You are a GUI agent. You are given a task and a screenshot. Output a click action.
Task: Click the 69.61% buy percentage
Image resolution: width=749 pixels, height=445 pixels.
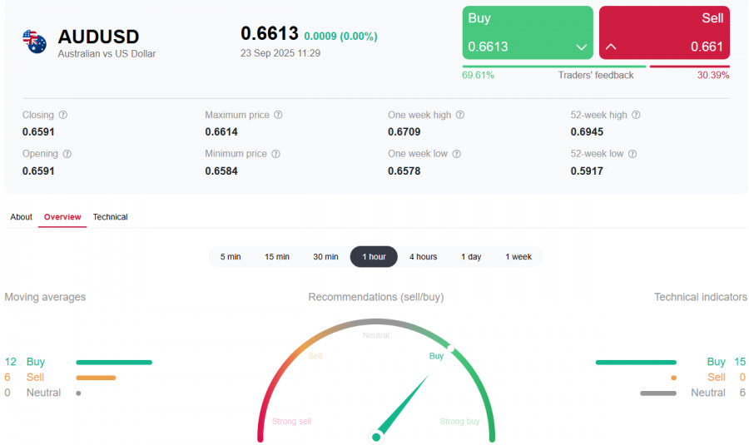478,75
